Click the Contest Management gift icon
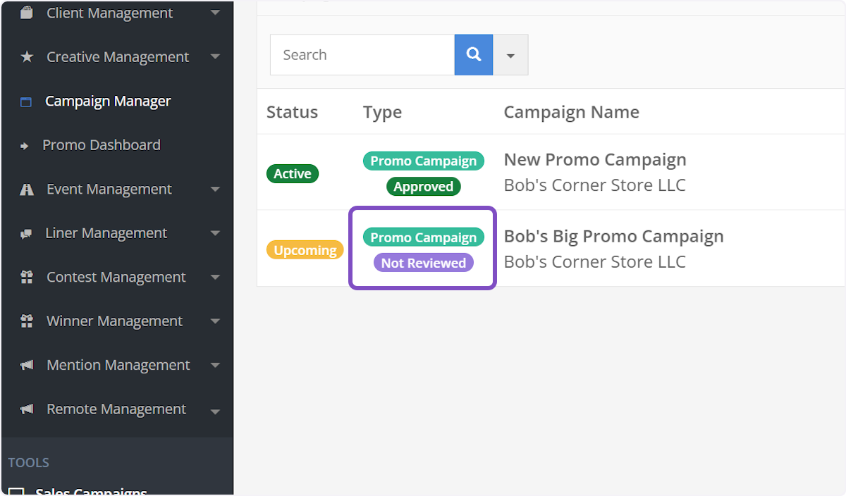The width and height of the screenshot is (846, 496). [27, 278]
